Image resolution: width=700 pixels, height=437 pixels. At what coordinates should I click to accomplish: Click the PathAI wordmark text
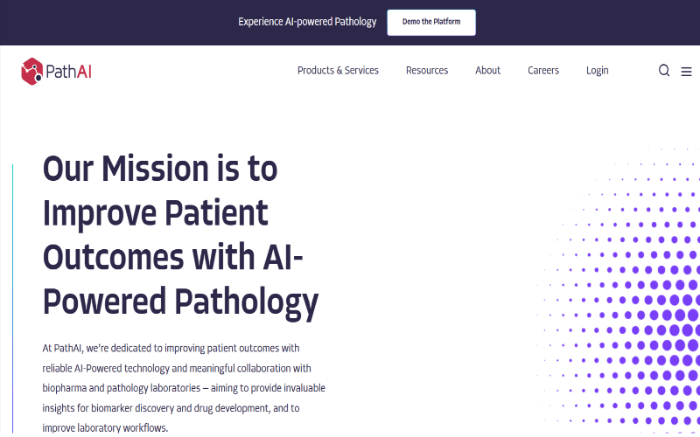point(69,72)
